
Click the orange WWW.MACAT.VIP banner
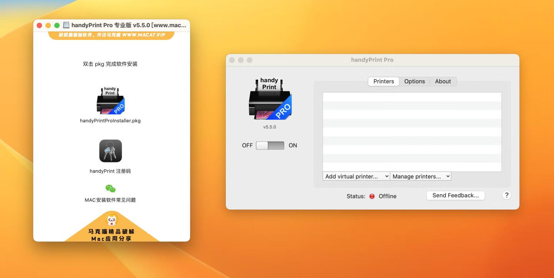click(x=112, y=35)
